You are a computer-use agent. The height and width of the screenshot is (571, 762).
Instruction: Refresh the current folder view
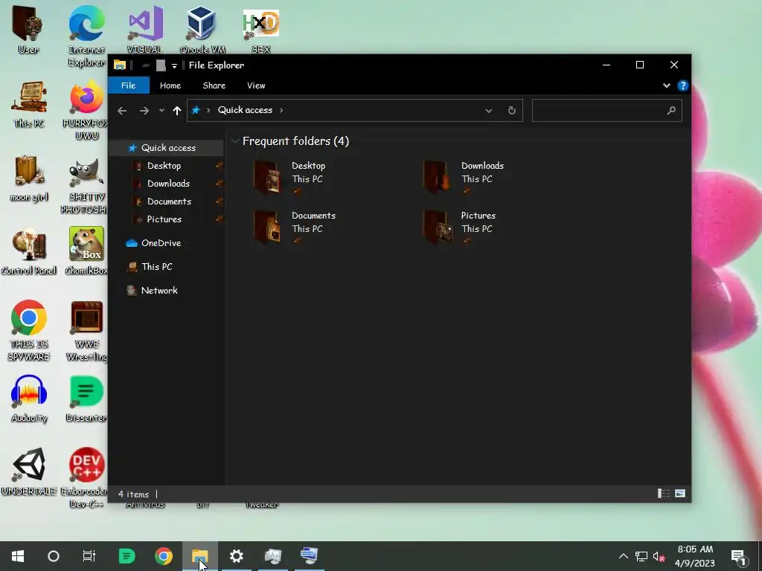(512, 111)
